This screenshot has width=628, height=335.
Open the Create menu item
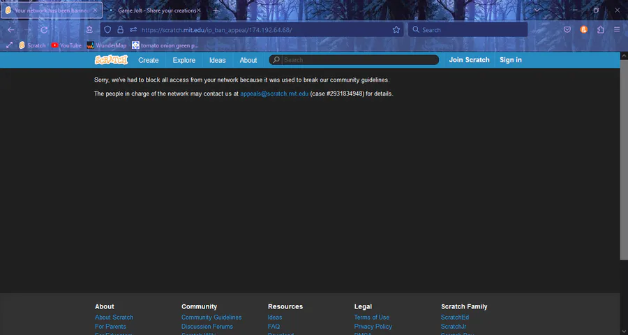(148, 60)
